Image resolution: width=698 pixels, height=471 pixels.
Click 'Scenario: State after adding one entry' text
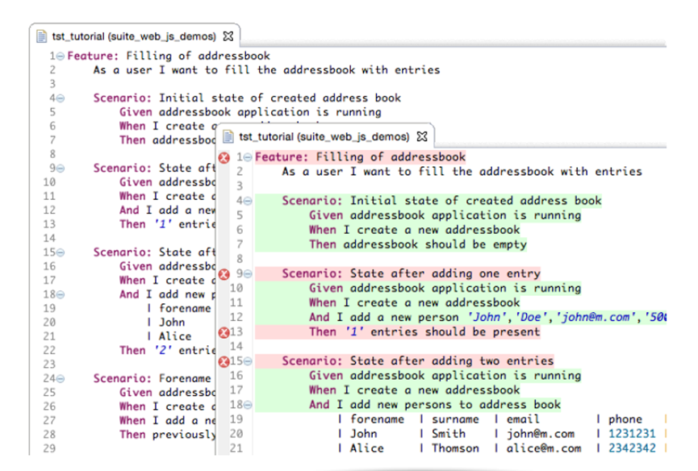pos(411,273)
